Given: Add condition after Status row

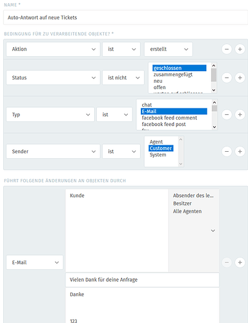Looking at the screenshot, I should pos(240,78).
